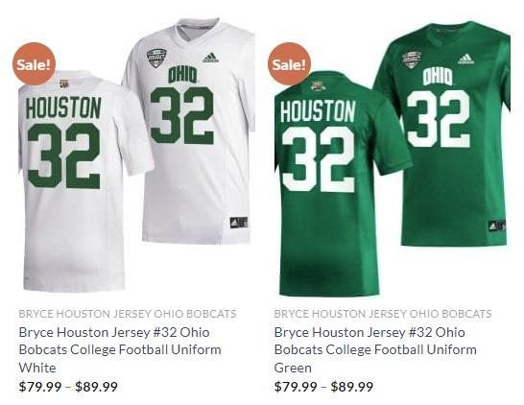
Task: Select category link above white jersey title
Action: pyautogui.click(x=128, y=314)
